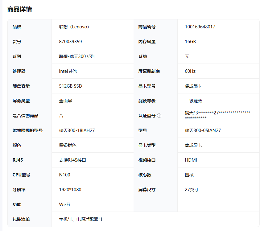Click the value 瑞天300-18IAH27
Image resolution: width=264 pixels, height=231 pixels.
coord(77,131)
